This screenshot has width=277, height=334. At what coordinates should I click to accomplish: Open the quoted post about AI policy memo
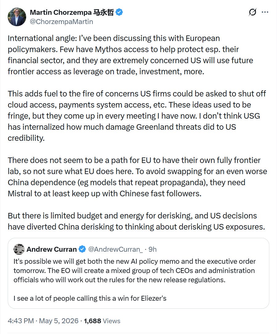(x=138, y=273)
